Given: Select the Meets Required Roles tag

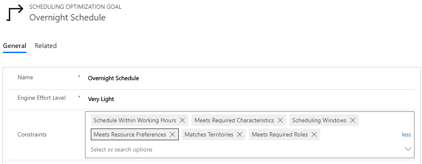Looking at the screenshot, I should pos(280,134).
